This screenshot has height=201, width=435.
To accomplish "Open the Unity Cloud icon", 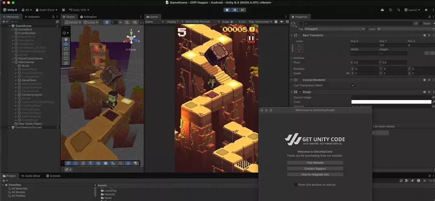I will [382, 10].
